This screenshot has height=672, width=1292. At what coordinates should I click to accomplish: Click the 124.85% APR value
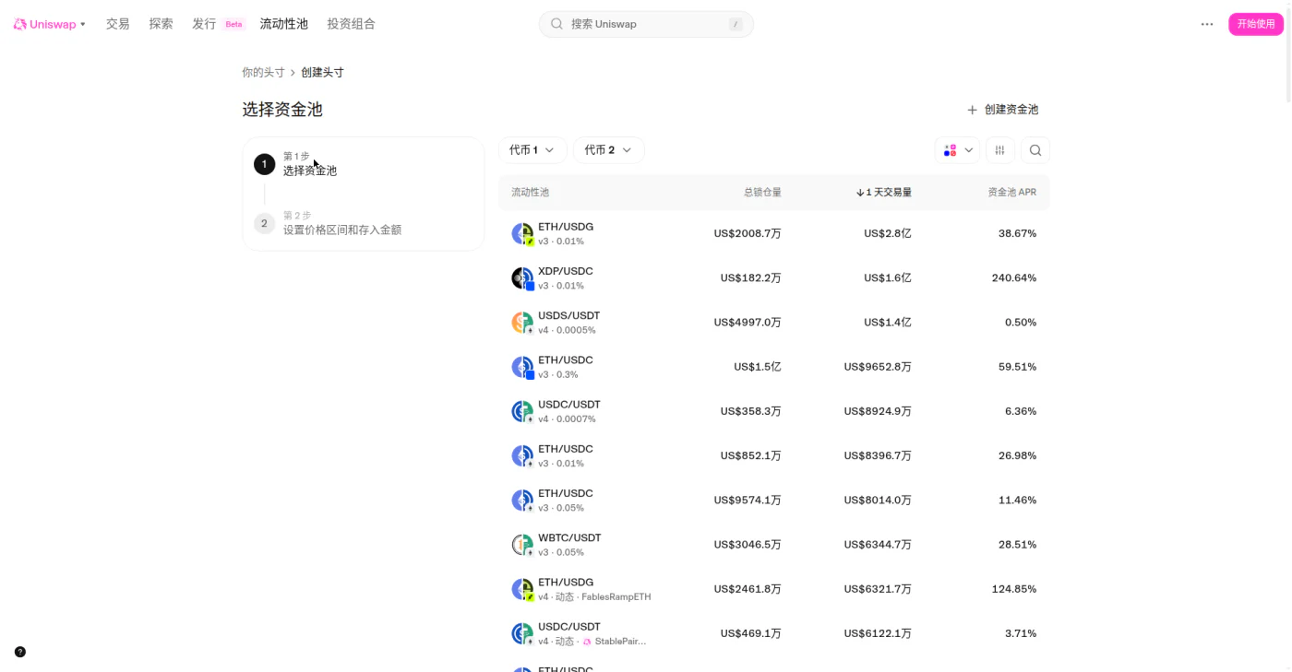click(1014, 589)
